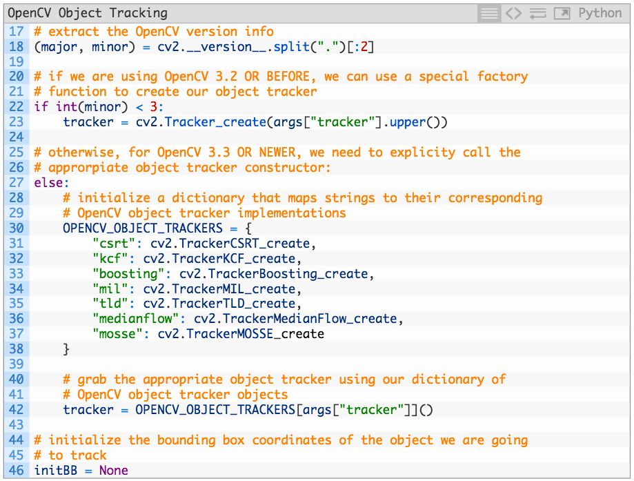Click 'cv2.TrackerKCF_create' entry
634x481 pixels.
(x=219, y=259)
